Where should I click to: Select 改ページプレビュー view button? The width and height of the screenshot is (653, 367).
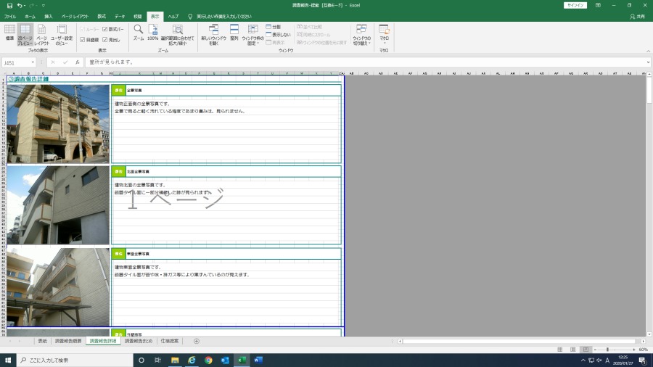coord(25,34)
